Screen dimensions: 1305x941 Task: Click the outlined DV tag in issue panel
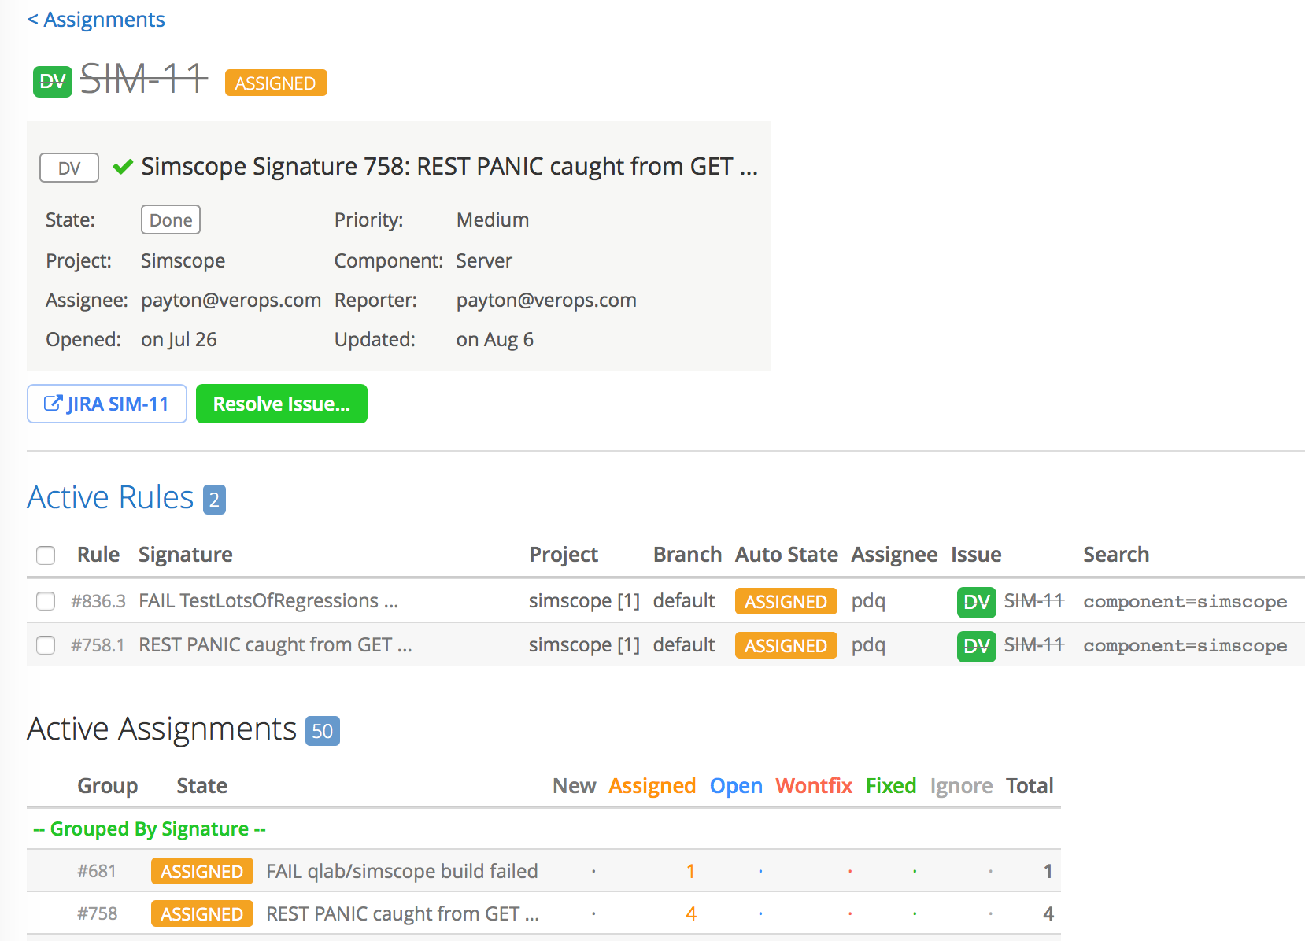pyautogui.click(x=69, y=168)
